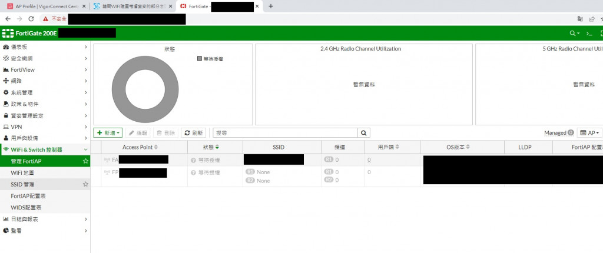Close the second browser tab

point(170,6)
